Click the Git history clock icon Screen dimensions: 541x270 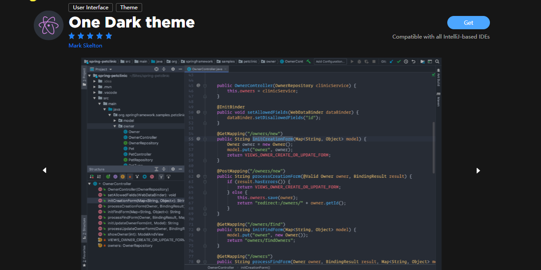point(406,62)
